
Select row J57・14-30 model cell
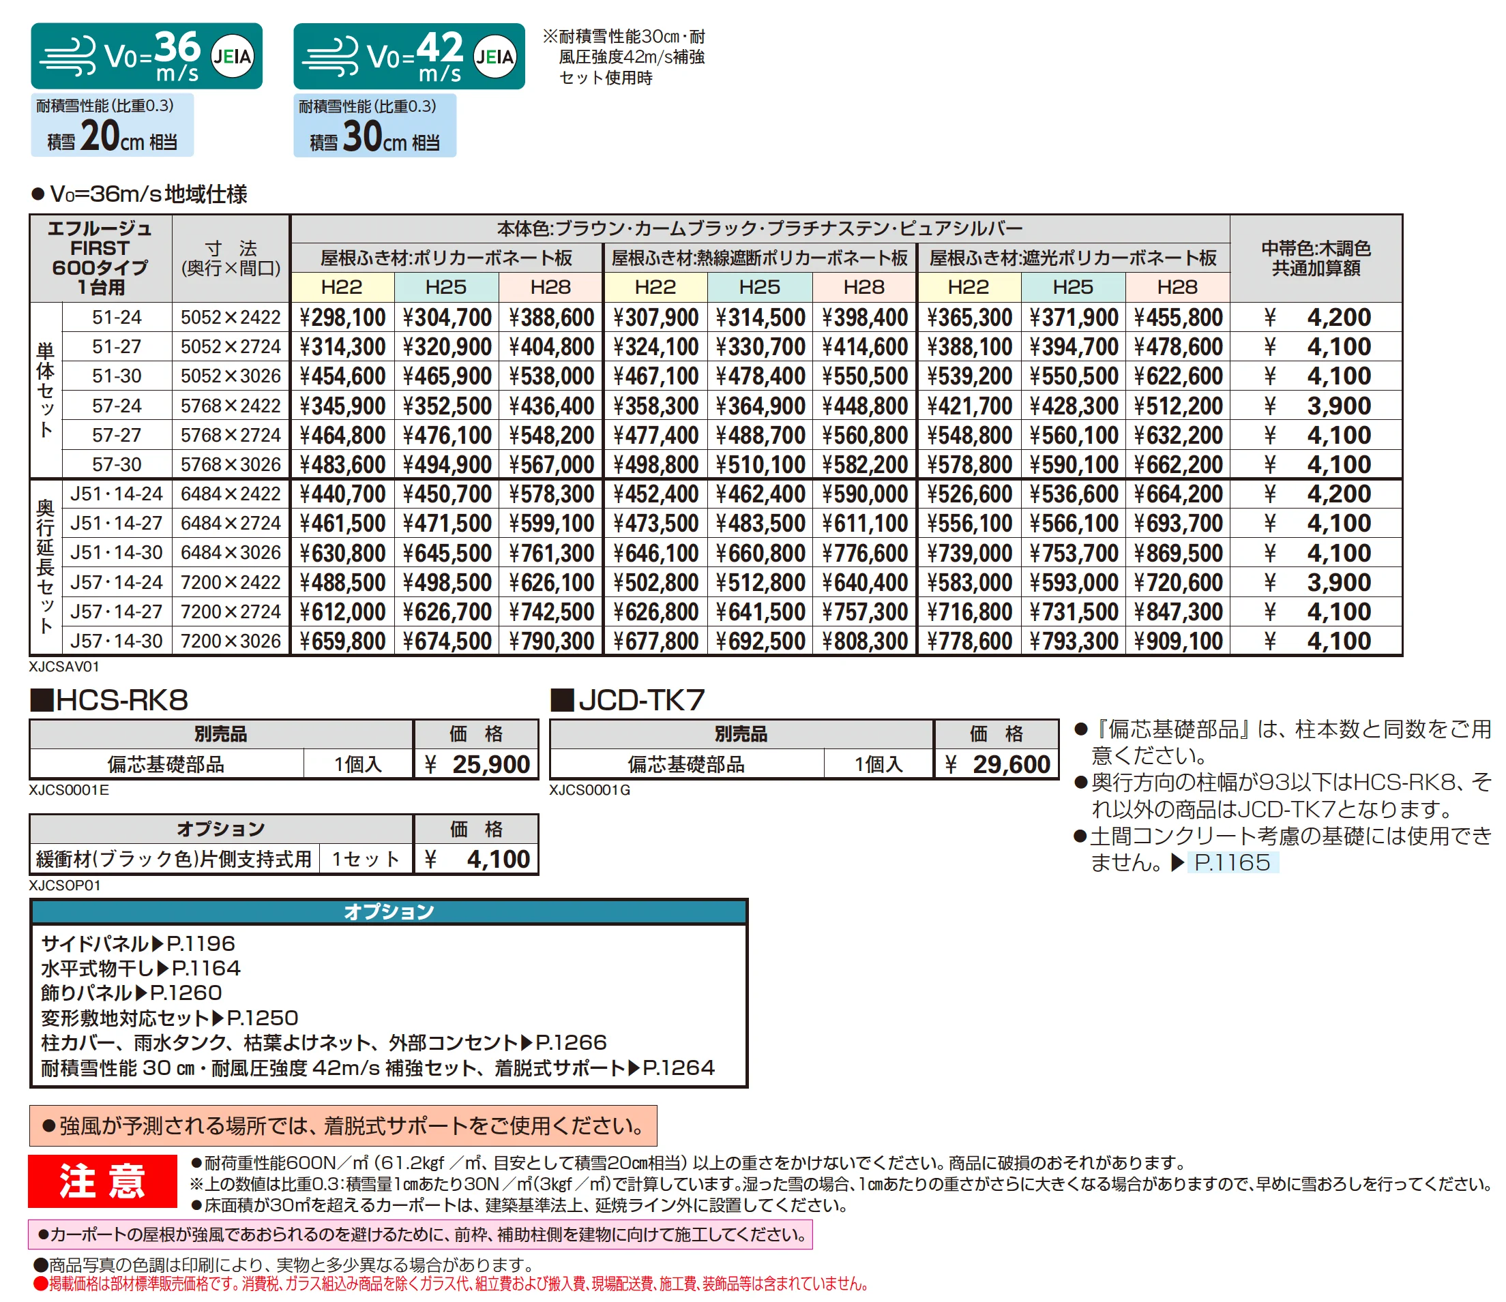tap(117, 641)
